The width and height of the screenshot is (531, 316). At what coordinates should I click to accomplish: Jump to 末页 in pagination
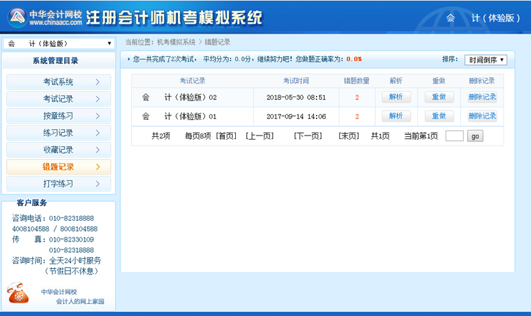click(349, 136)
